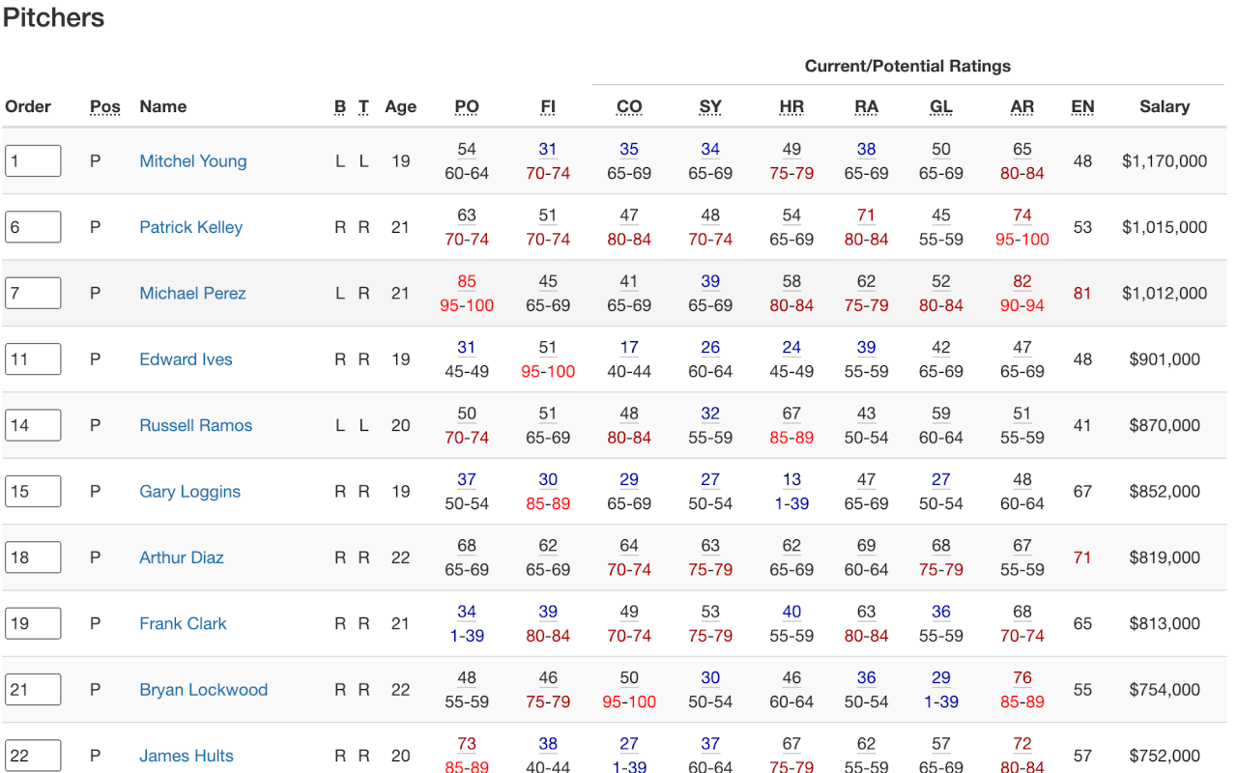Select the Russell Ramos link
This screenshot has width=1237, height=773.
(195, 425)
